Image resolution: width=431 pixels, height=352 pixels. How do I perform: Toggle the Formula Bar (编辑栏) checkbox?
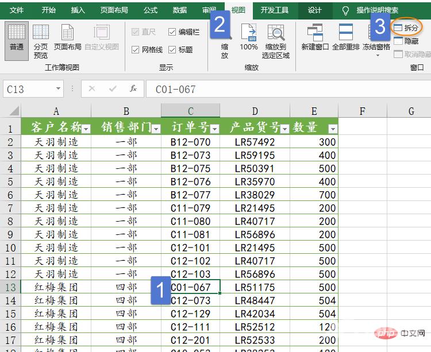172,32
